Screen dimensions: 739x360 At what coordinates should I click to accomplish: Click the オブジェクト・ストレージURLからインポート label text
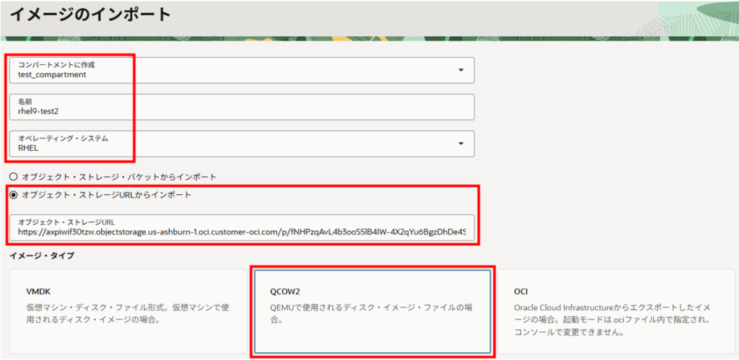[106, 195]
